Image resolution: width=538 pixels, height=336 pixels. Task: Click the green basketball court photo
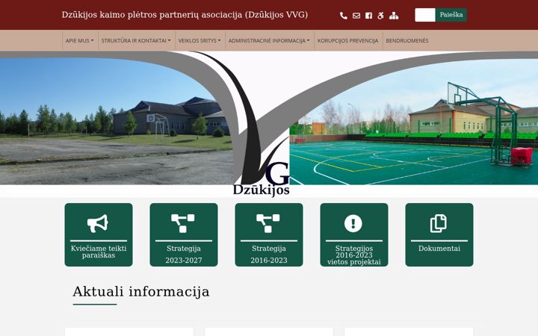[x=413, y=123]
